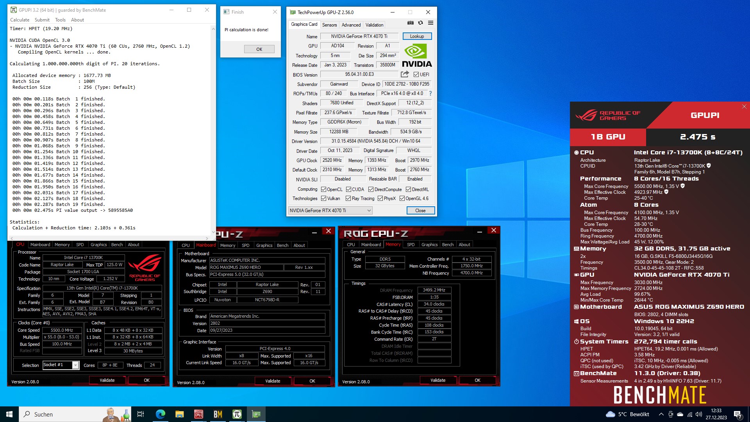Toggle UEFI checkbox in GPU-Z
This screenshot has height=422, width=750.
pos(416,75)
